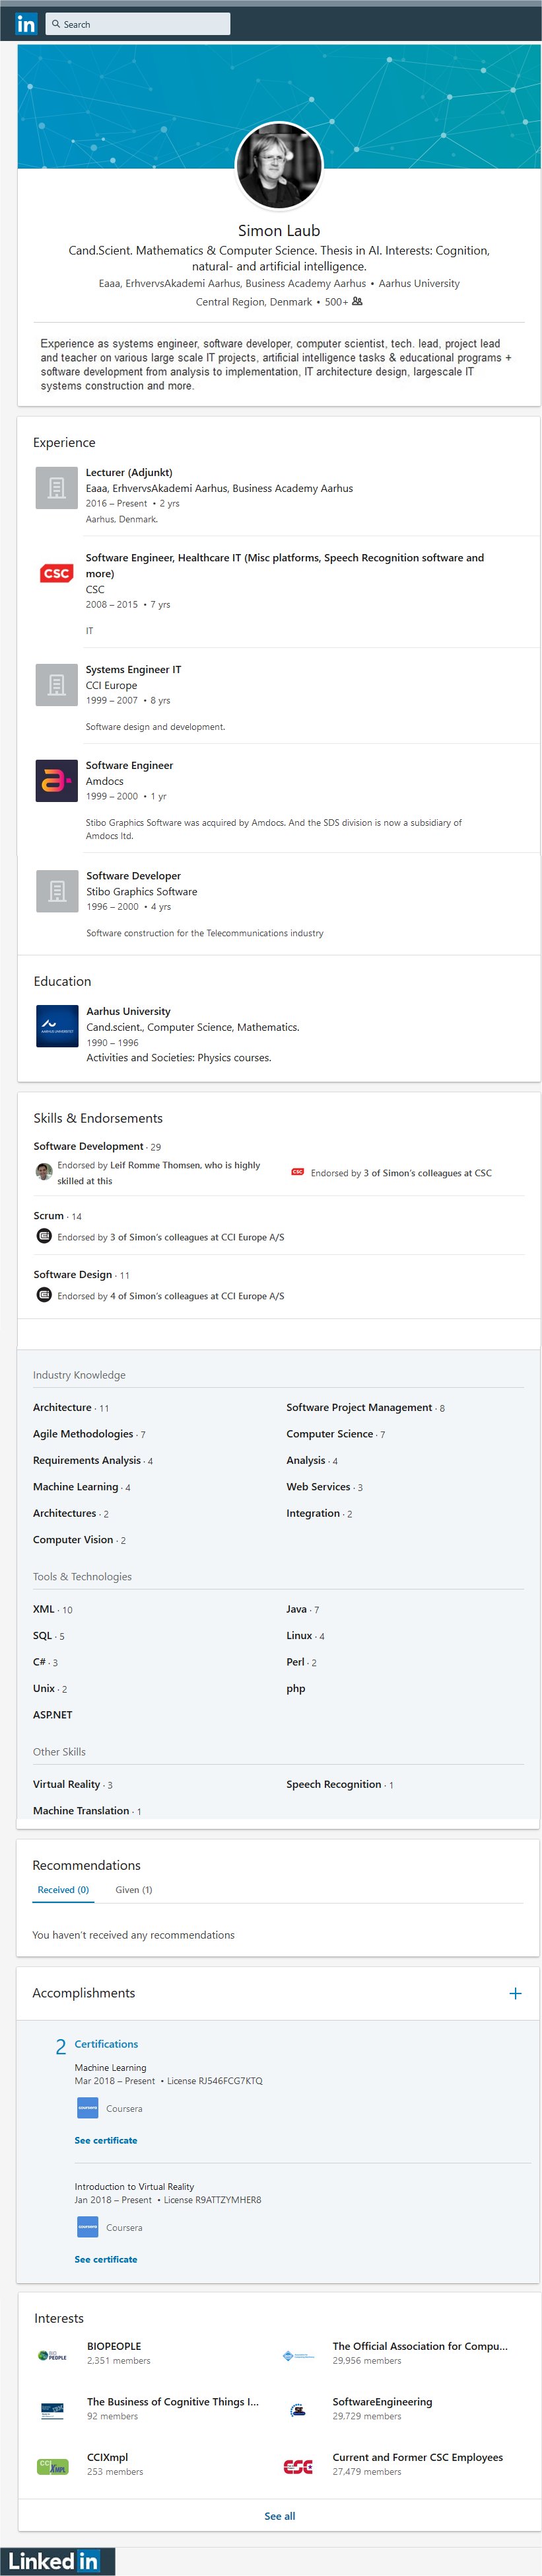Click the Search input field
The height and width of the screenshot is (2576, 542).
138,24
